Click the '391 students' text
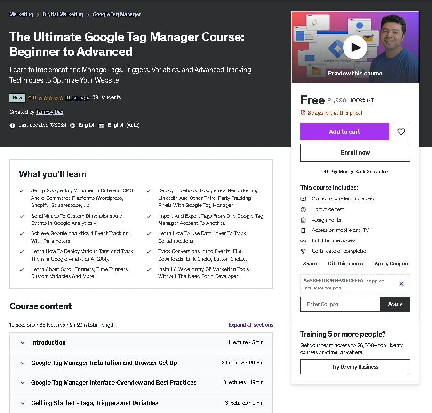Viewport: 432px width, 413px height. [x=106, y=97]
